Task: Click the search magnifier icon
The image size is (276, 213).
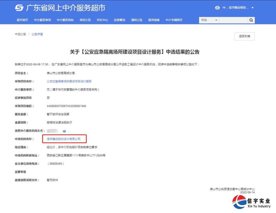Action: pos(251,20)
